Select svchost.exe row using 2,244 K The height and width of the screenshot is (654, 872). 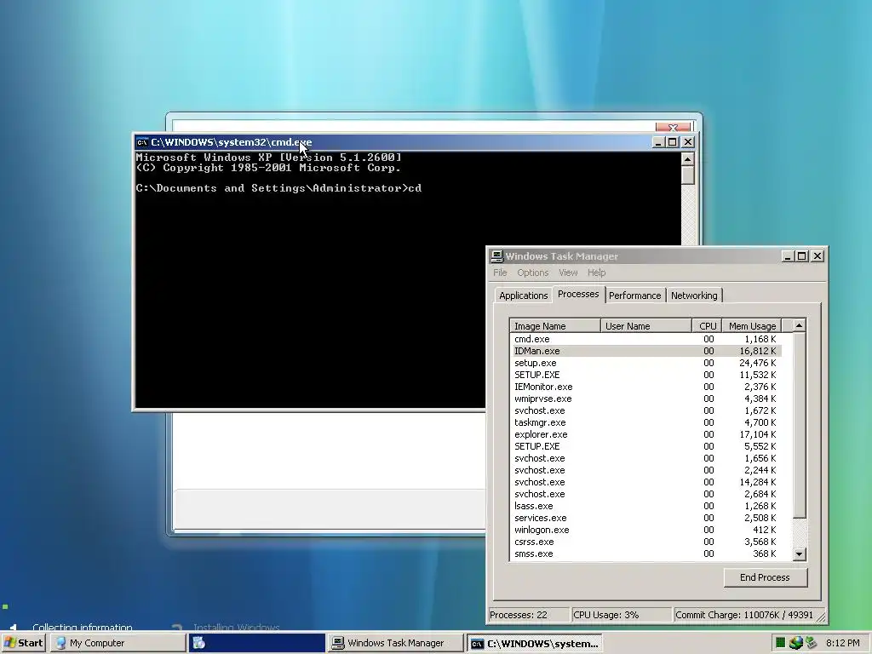click(645, 470)
